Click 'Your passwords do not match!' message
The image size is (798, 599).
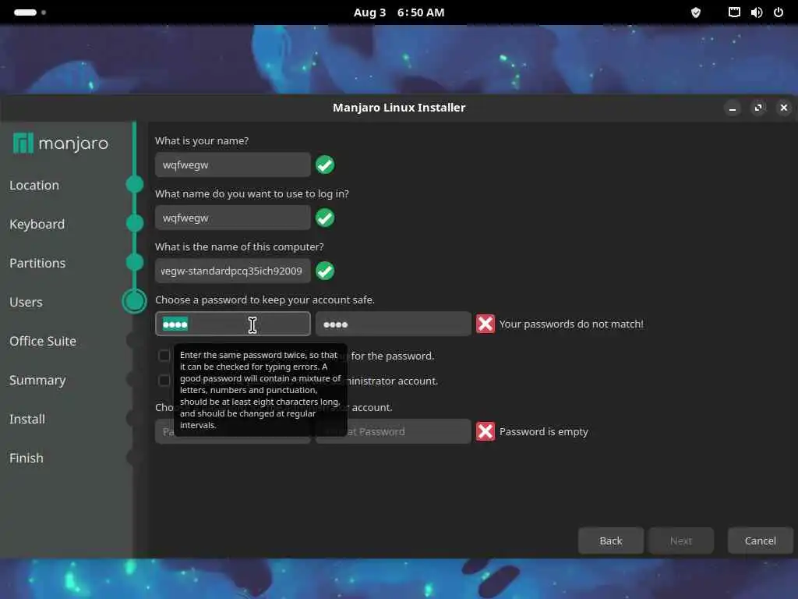point(571,324)
